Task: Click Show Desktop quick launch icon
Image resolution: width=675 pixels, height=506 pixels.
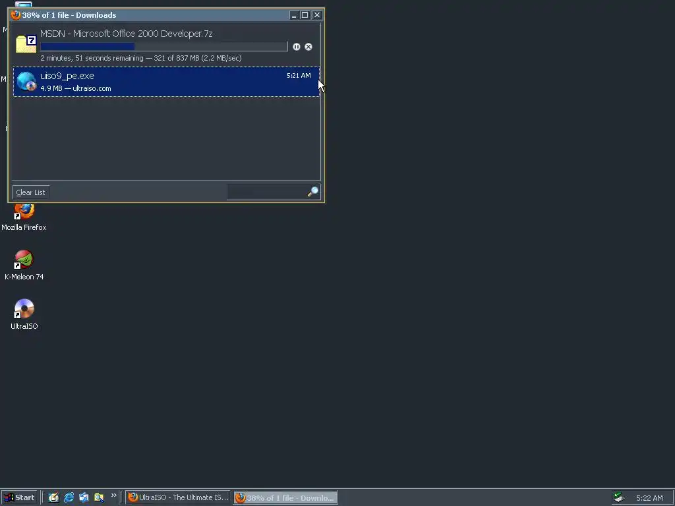Action: click(x=53, y=497)
